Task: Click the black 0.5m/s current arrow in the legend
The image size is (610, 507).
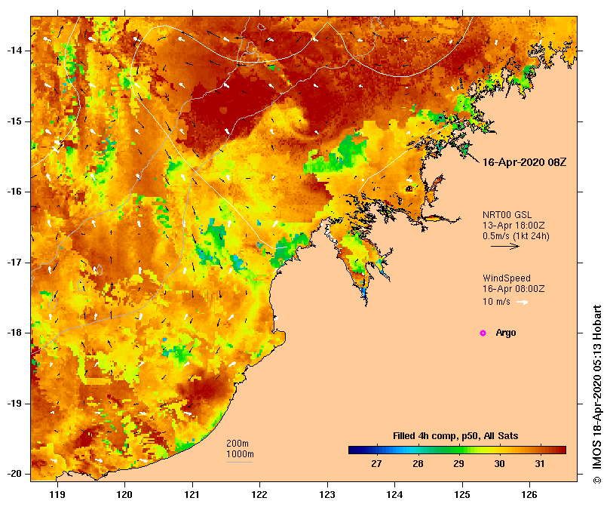Action: [x=505, y=246]
